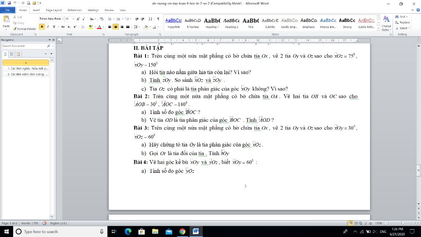
Task: Toggle Align Text Left
Action: coord(110,27)
